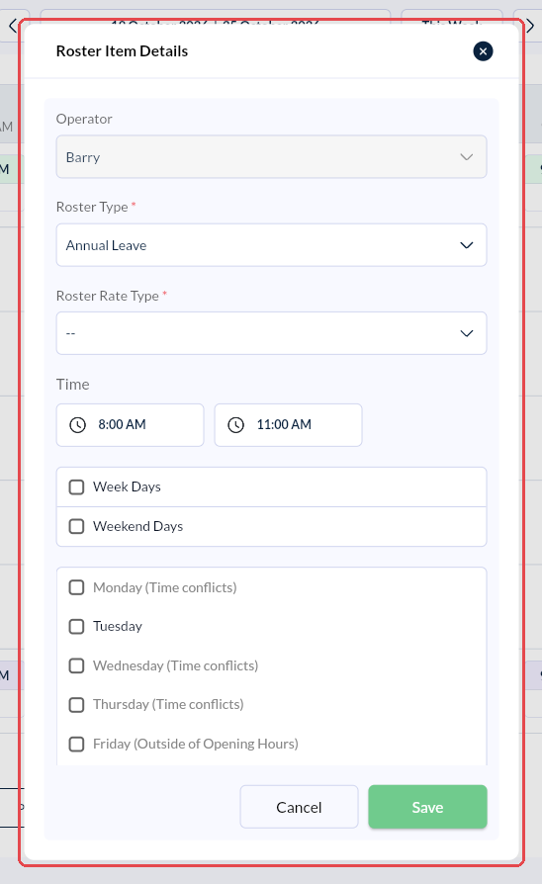This screenshot has height=884, width=542.
Task: Click the Time section label
Action: (73, 385)
